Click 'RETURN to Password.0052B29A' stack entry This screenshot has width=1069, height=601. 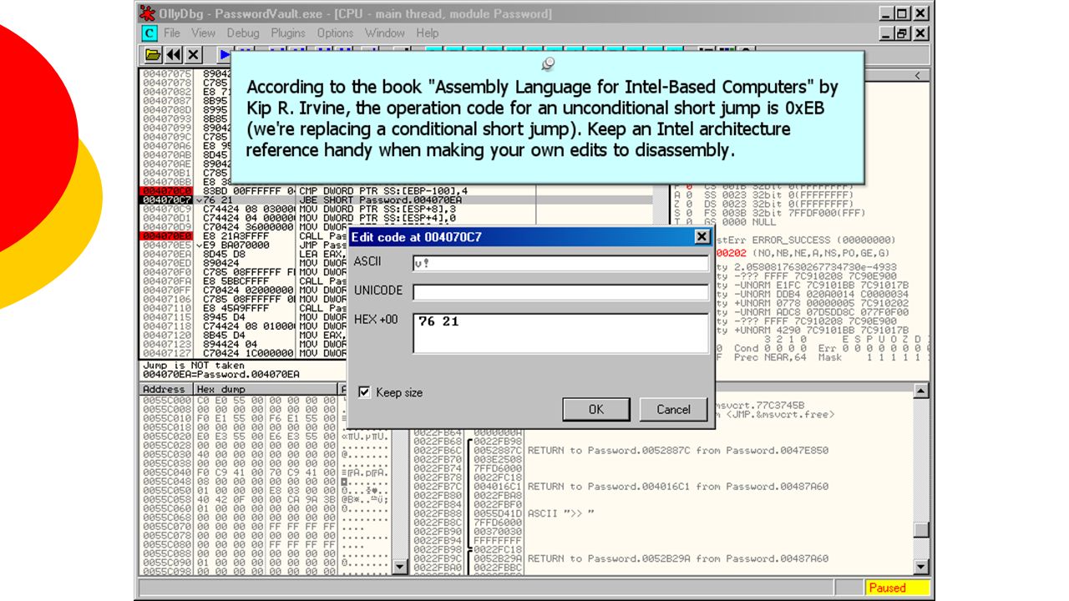[x=677, y=558]
